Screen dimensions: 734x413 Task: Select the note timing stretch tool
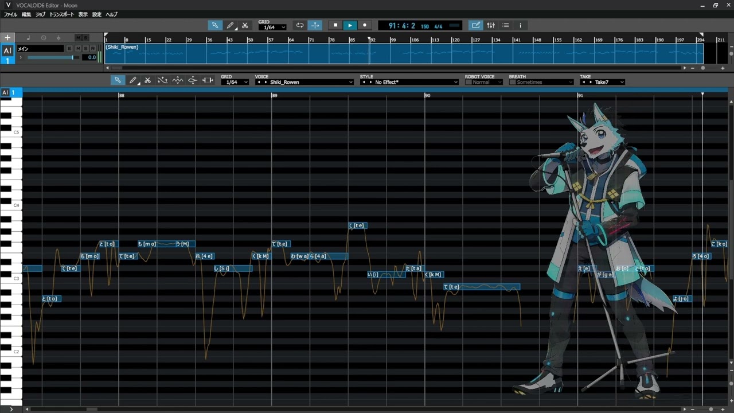point(208,80)
